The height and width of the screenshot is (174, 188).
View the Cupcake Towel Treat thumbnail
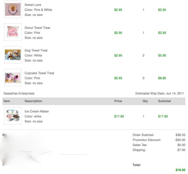click(x=13, y=77)
